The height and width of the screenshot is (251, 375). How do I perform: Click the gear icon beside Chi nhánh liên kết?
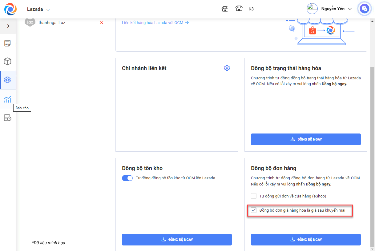point(227,68)
